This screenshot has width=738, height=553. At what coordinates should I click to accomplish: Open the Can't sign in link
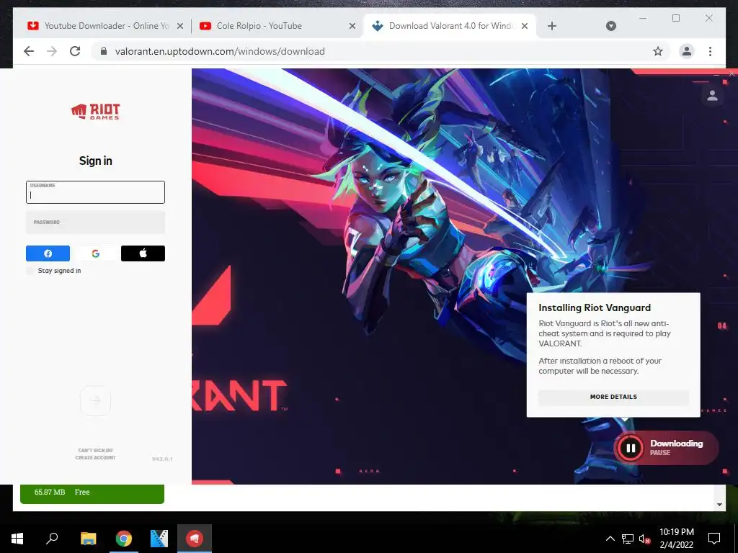pos(96,451)
